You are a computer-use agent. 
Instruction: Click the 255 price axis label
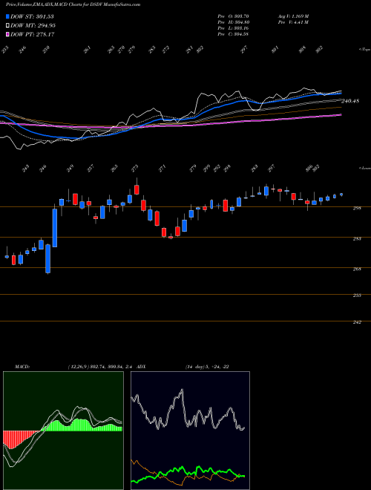357,295
